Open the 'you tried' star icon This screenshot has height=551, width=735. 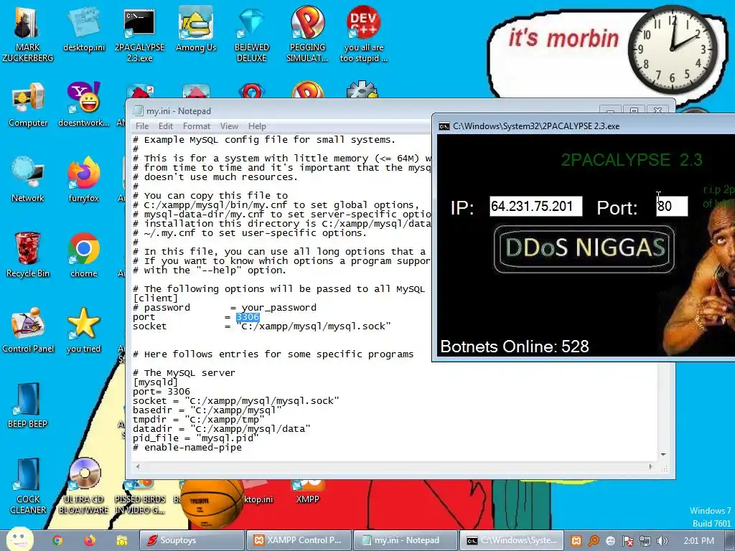83,330
